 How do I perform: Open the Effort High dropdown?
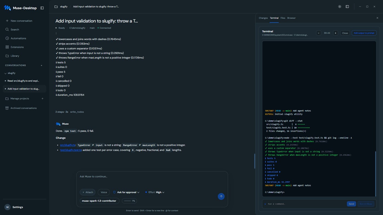pos(155,192)
